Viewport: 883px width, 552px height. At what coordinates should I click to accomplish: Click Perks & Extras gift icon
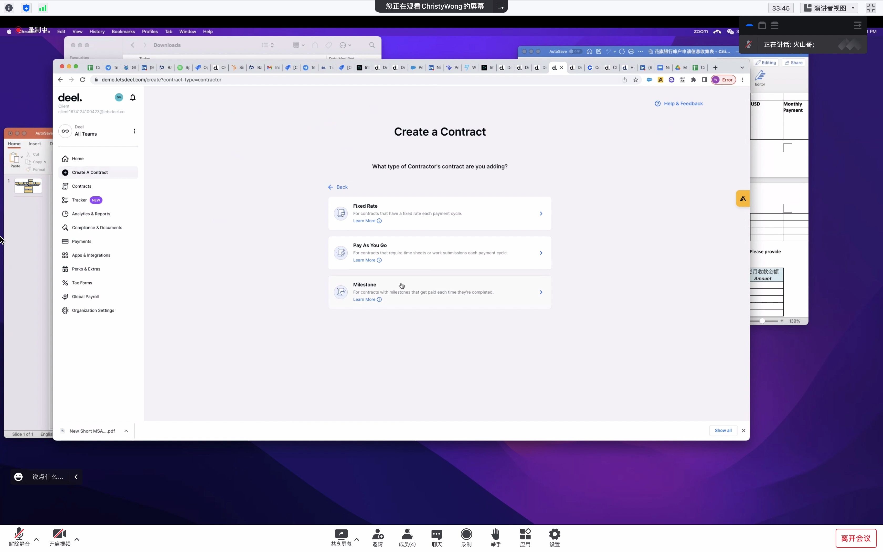(65, 269)
